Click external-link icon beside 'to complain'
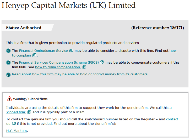 (34, 55)
